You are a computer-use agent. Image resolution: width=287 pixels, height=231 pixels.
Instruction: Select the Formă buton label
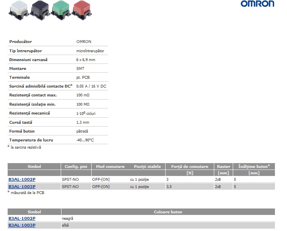point(22,131)
